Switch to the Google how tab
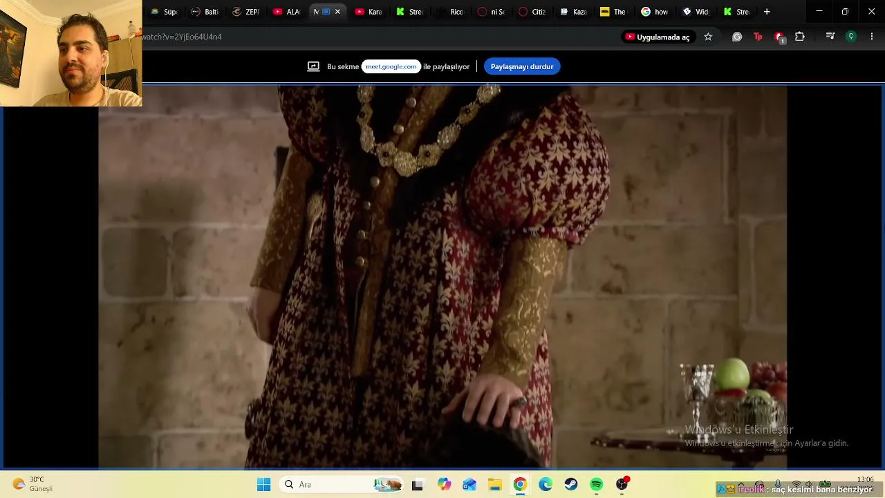Image resolution: width=885 pixels, height=498 pixels. (655, 12)
